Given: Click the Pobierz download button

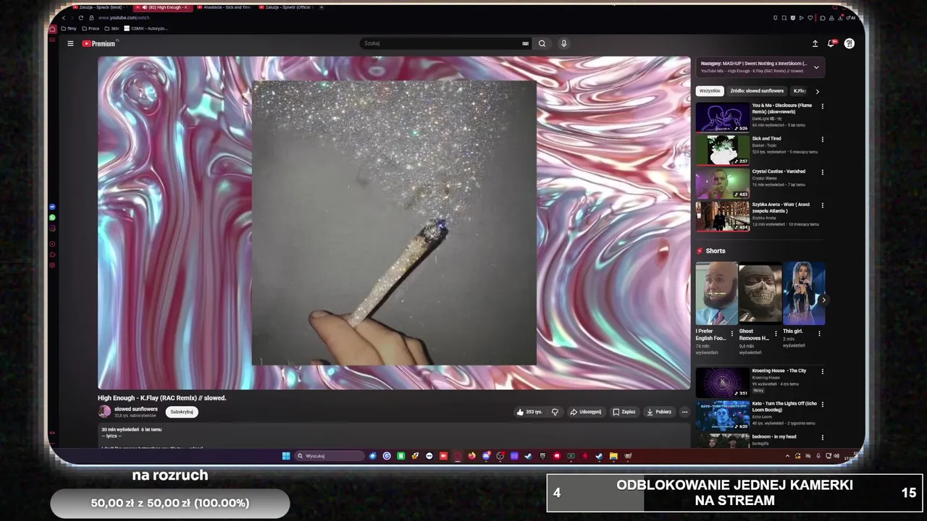Looking at the screenshot, I should pyautogui.click(x=658, y=412).
